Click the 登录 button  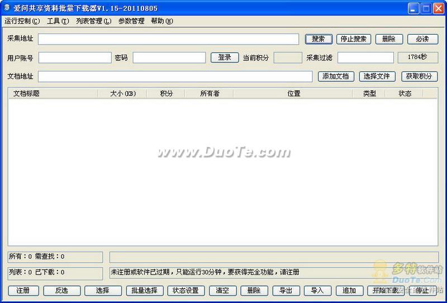tap(225, 57)
